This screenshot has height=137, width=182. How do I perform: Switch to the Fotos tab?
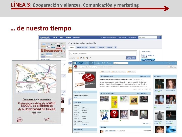92,47
